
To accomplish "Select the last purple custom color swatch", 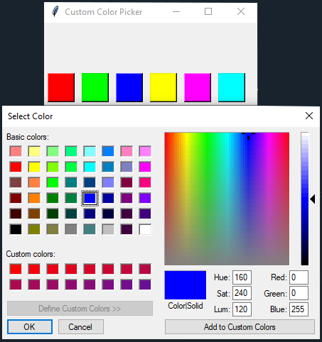I will (145, 285).
